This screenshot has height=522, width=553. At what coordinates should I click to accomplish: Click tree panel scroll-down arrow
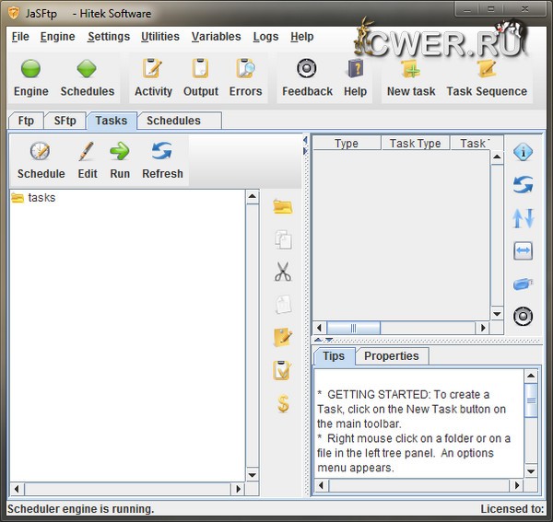tap(253, 475)
